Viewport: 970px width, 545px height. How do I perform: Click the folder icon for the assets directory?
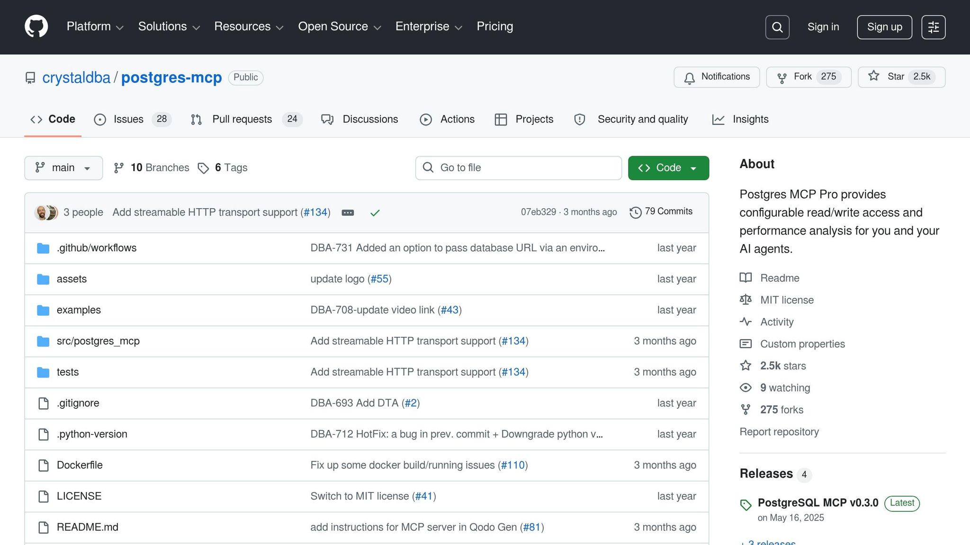coord(43,279)
